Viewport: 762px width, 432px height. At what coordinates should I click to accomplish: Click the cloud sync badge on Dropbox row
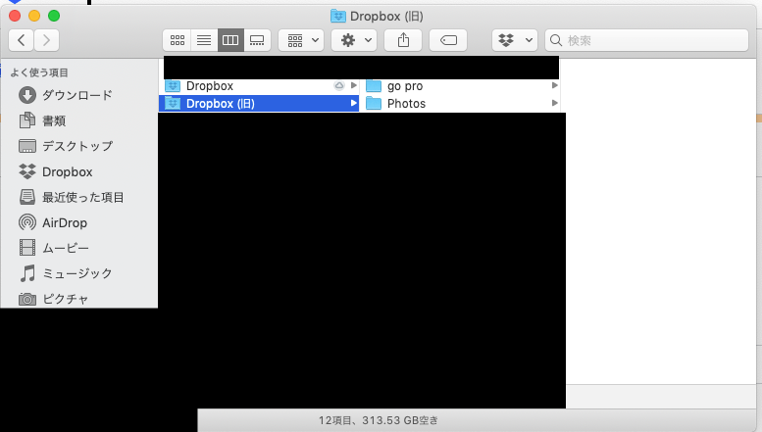click(339, 86)
